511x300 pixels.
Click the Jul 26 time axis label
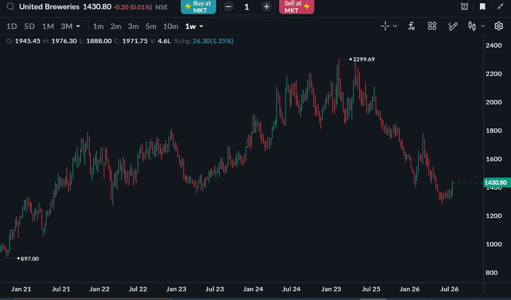coord(449,289)
